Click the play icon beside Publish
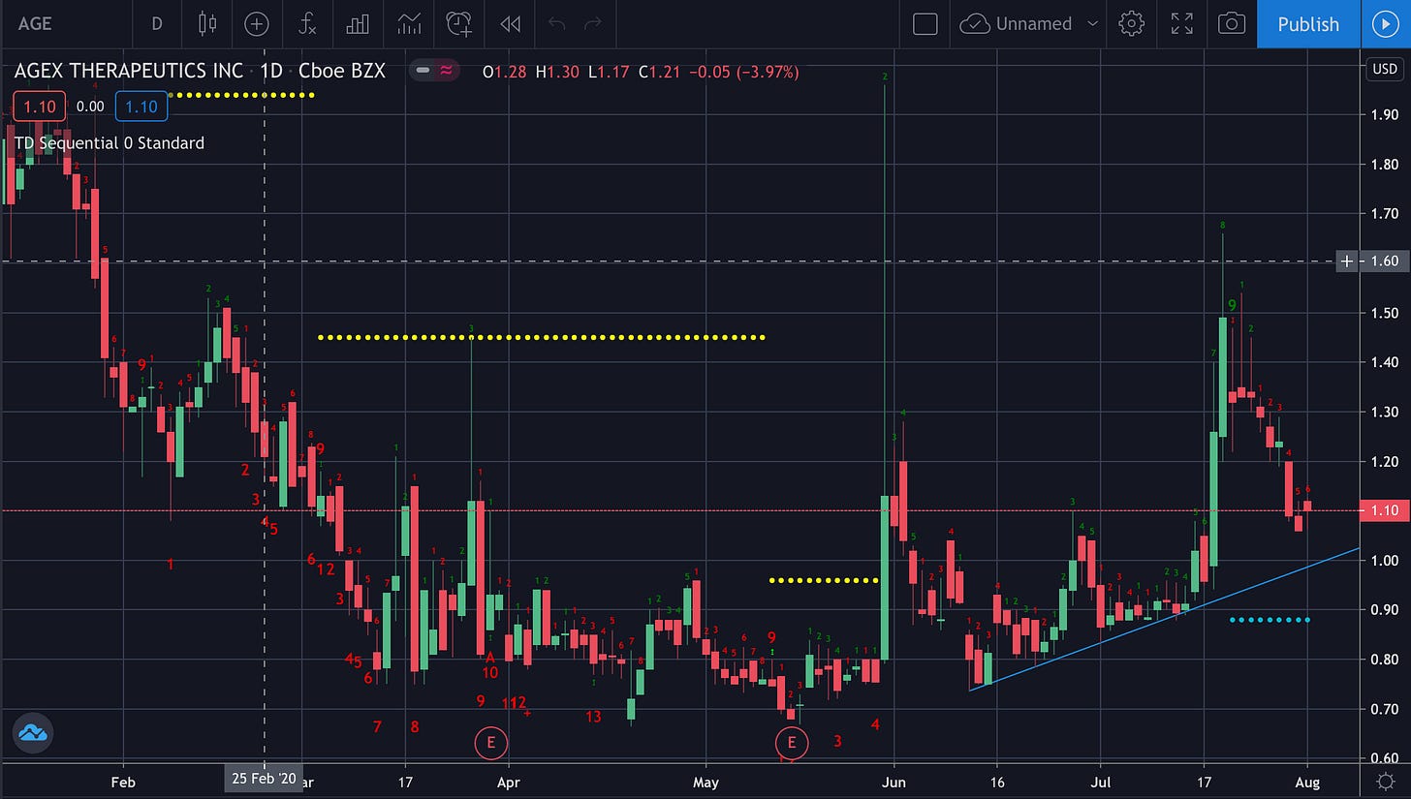Viewport: 1411px width, 799px height. (x=1386, y=24)
